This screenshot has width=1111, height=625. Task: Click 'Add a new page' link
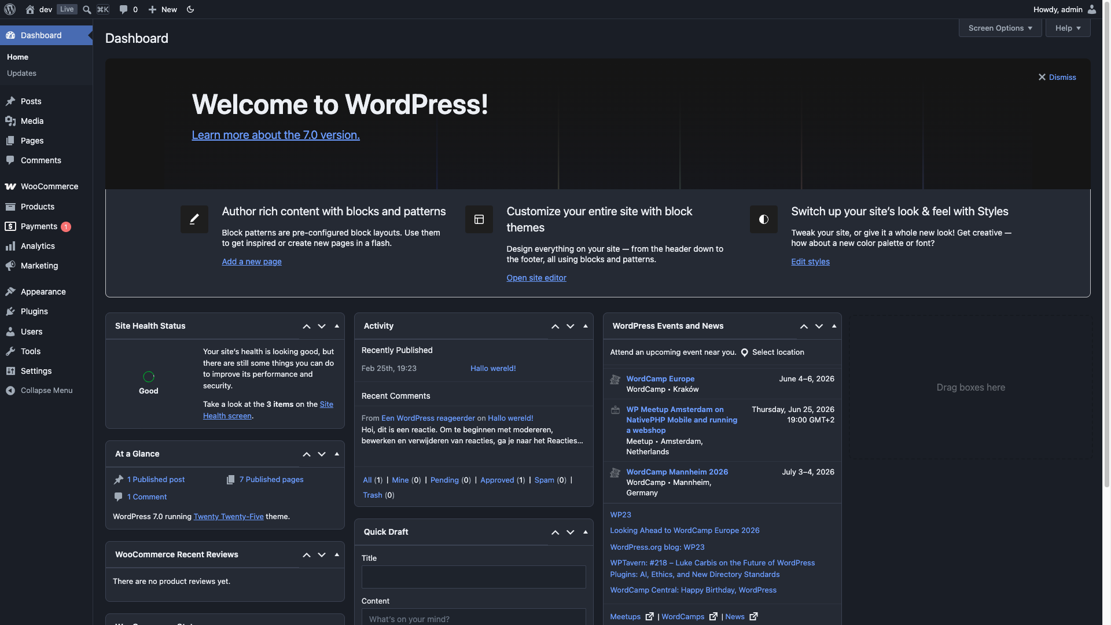(x=252, y=262)
